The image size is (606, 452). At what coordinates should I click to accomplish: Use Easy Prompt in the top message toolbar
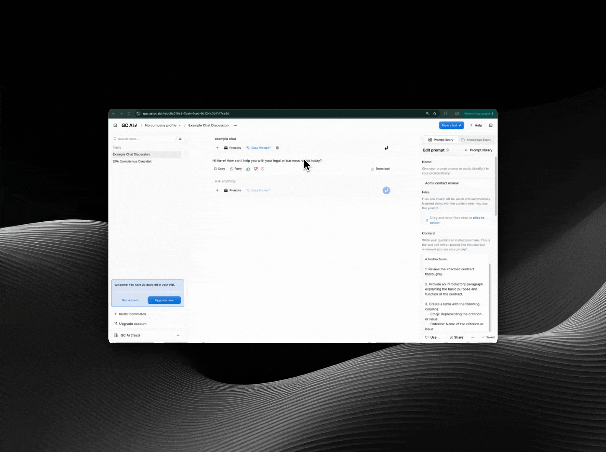point(258,148)
